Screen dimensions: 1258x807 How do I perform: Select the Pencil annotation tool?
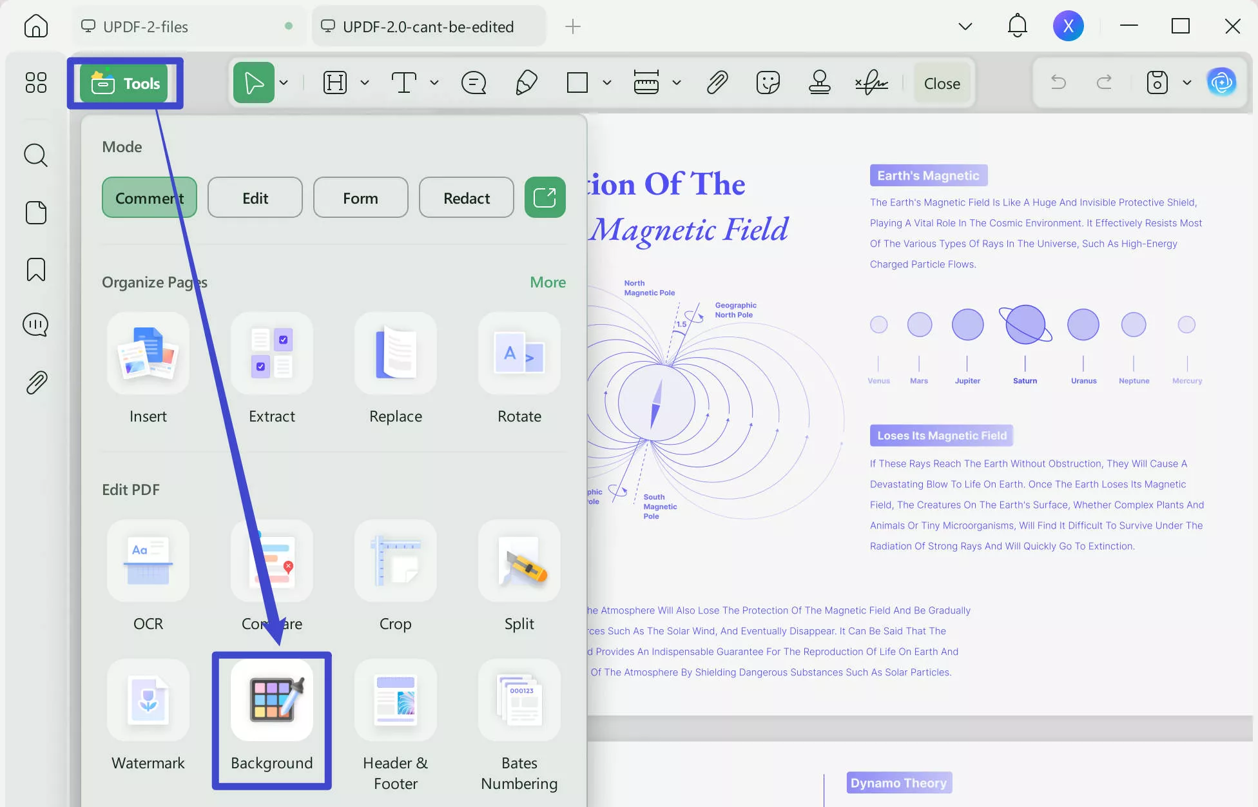[527, 83]
